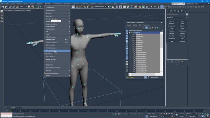Click the Skin Wrap modifier button

click(182, 36)
